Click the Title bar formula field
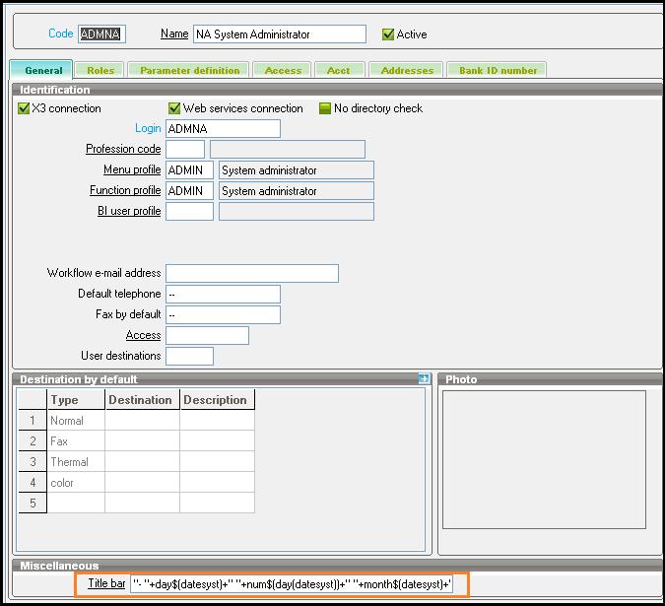The image size is (665, 606). point(292,584)
